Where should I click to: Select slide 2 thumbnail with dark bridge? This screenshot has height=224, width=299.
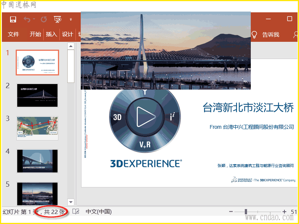tap(37, 95)
